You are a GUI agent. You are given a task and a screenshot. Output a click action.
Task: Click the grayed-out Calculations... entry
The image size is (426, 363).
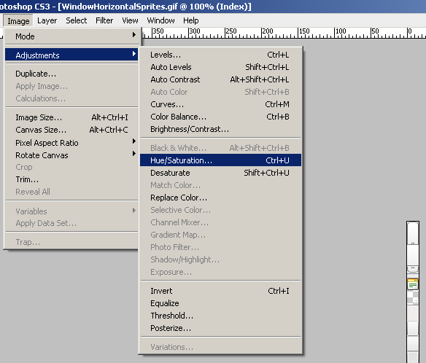click(x=71, y=98)
